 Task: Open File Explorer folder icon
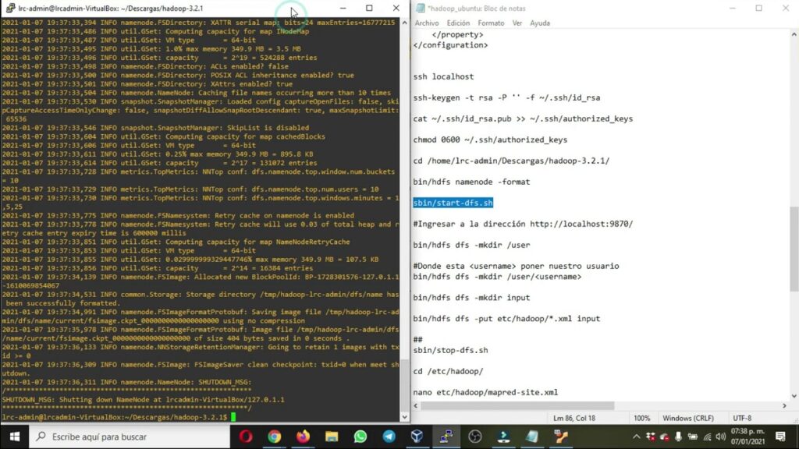tap(332, 437)
